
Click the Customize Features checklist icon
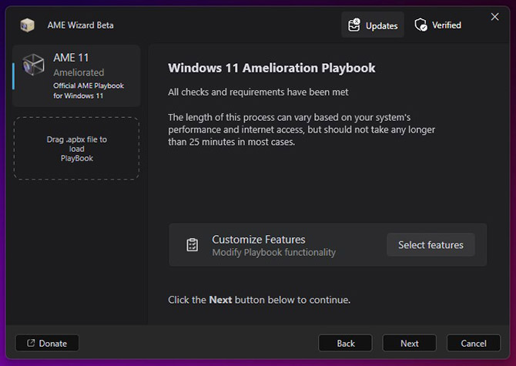tap(193, 245)
